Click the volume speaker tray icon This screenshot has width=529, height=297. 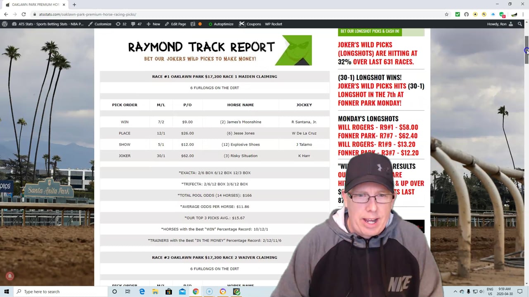click(481, 292)
